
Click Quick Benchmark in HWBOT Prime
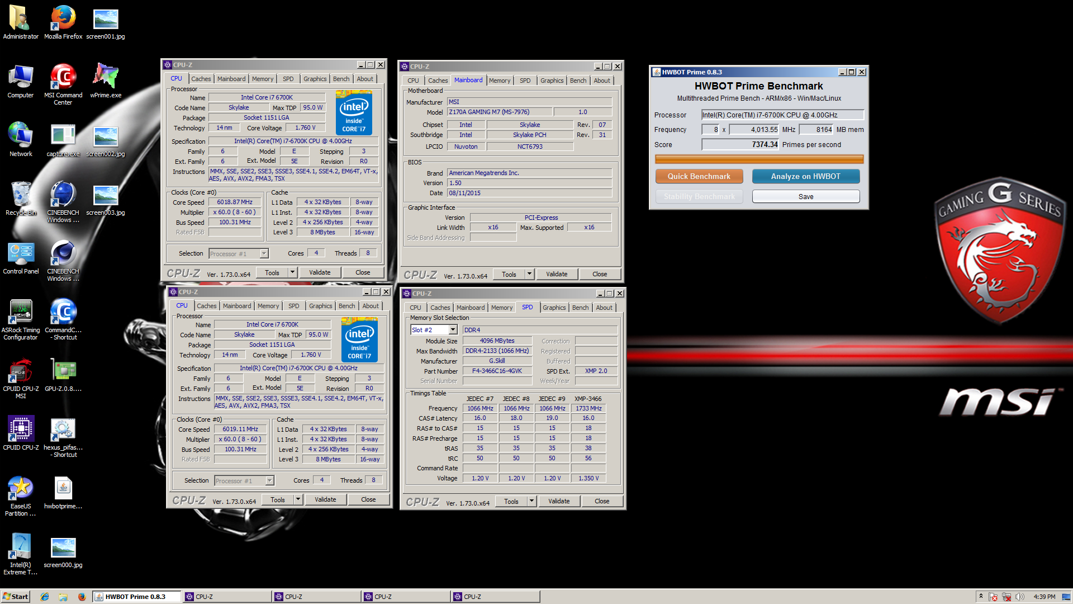click(699, 176)
